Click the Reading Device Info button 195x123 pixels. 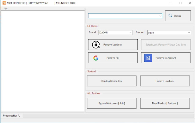click(x=112, y=81)
